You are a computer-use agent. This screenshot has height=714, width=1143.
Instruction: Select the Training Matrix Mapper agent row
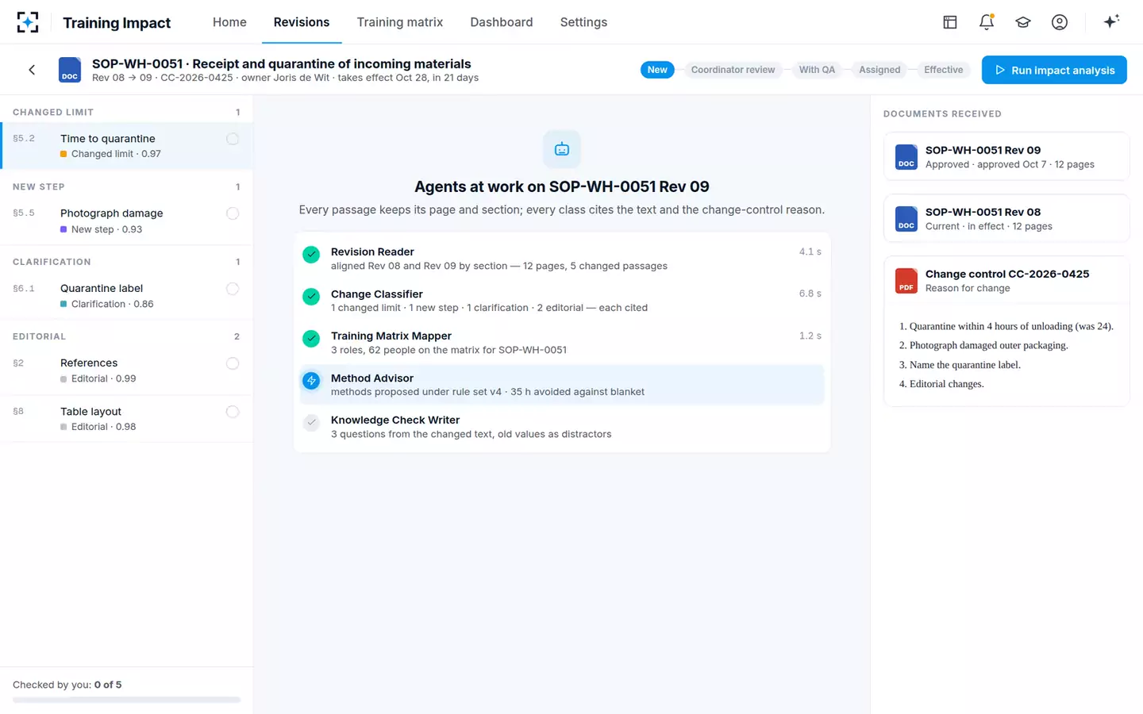click(562, 343)
